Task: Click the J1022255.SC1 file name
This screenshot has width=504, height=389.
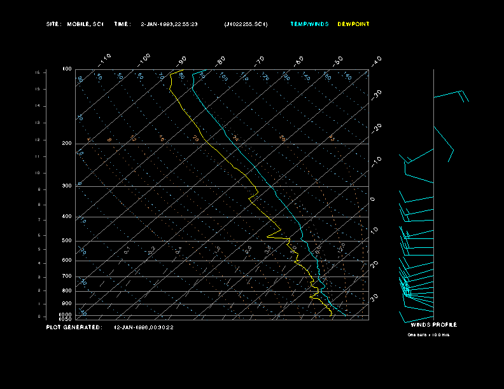Action: pos(246,24)
